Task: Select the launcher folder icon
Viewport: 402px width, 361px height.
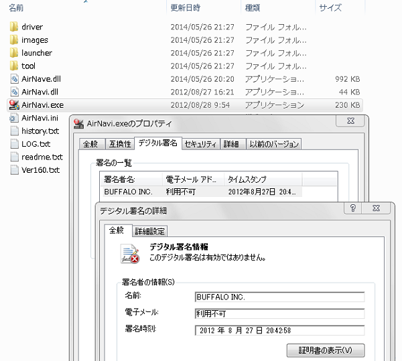Action: tap(14, 53)
